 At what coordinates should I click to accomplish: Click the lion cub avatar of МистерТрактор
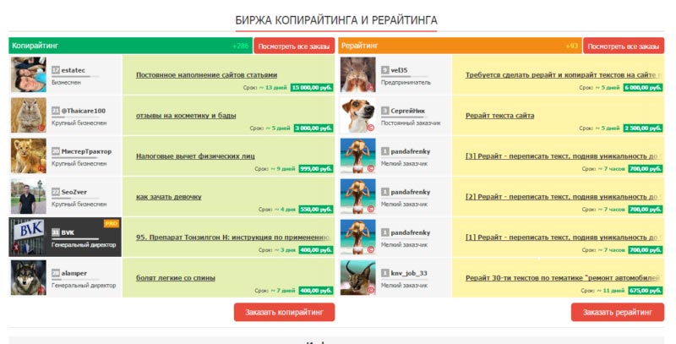coord(28,156)
